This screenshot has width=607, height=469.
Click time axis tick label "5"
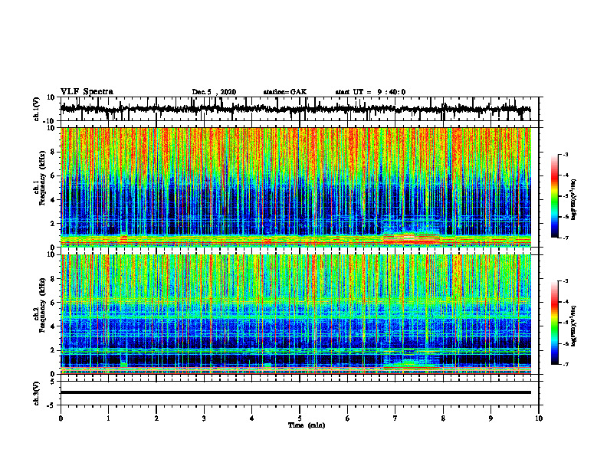[x=300, y=418]
